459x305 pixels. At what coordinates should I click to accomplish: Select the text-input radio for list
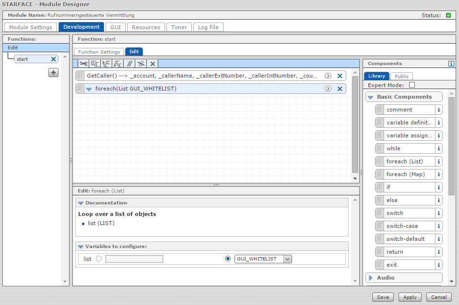[99, 259]
